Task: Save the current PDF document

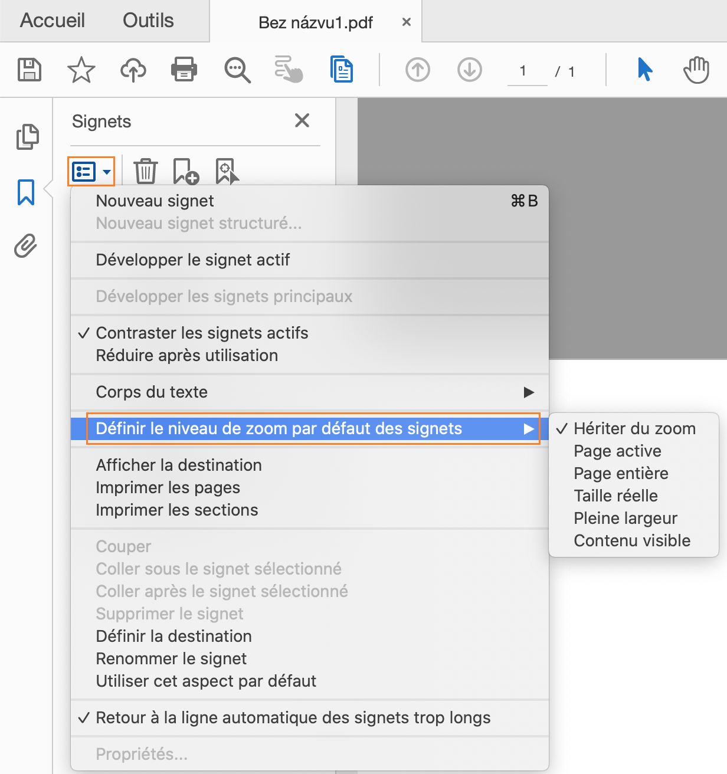Action: pyautogui.click(x=28, y=70)
